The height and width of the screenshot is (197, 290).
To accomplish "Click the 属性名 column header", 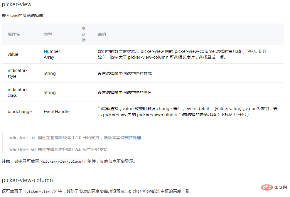I will (x=14, y=34).
